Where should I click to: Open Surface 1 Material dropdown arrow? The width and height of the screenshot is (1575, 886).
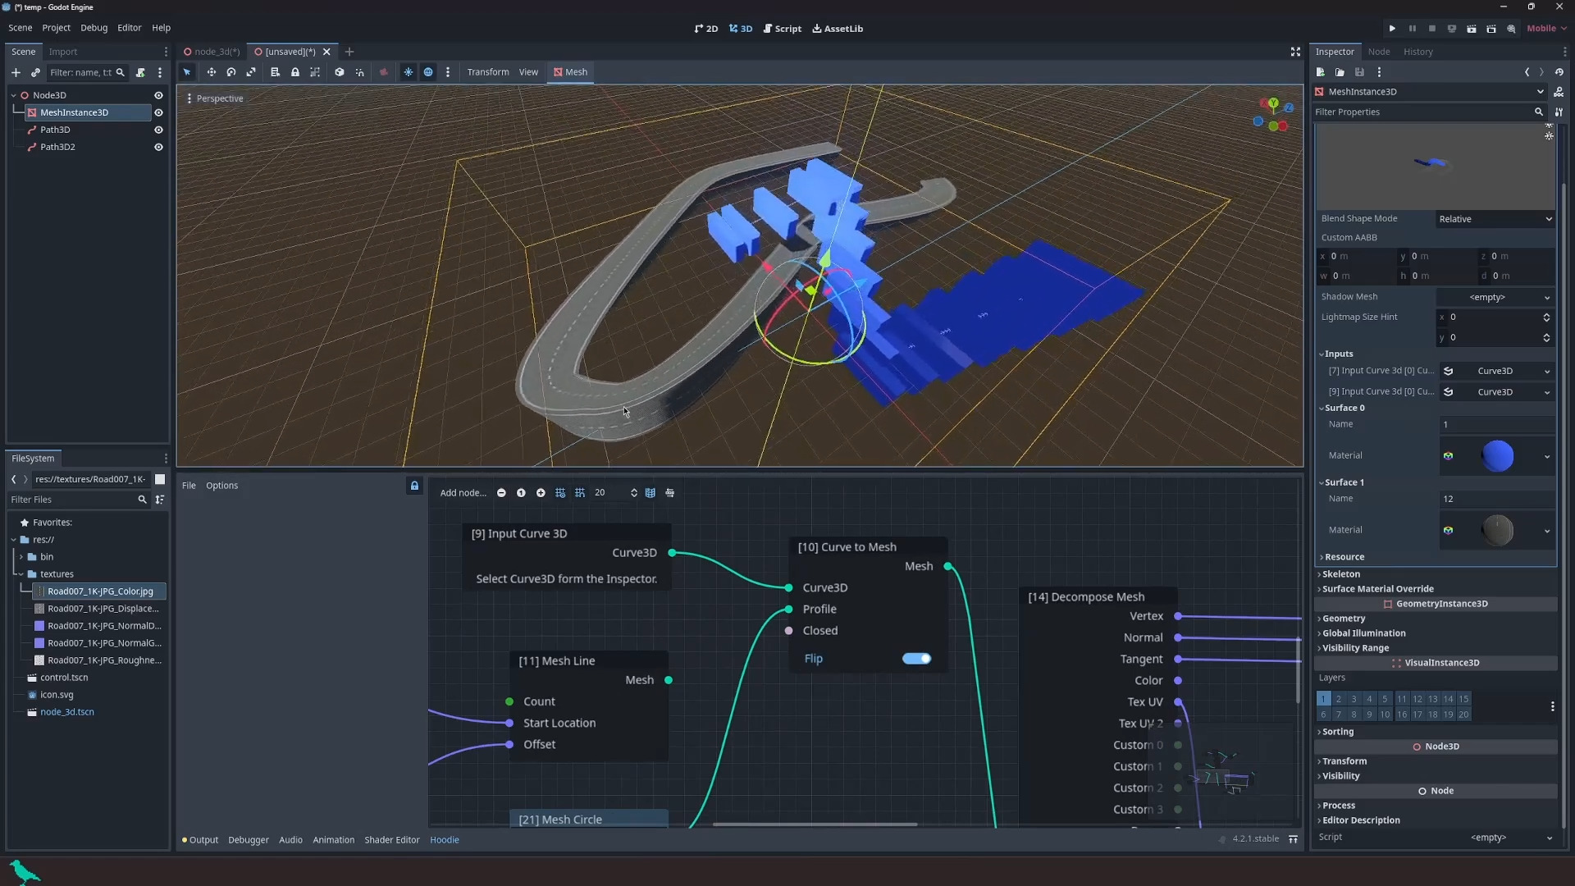[1547, 531]
